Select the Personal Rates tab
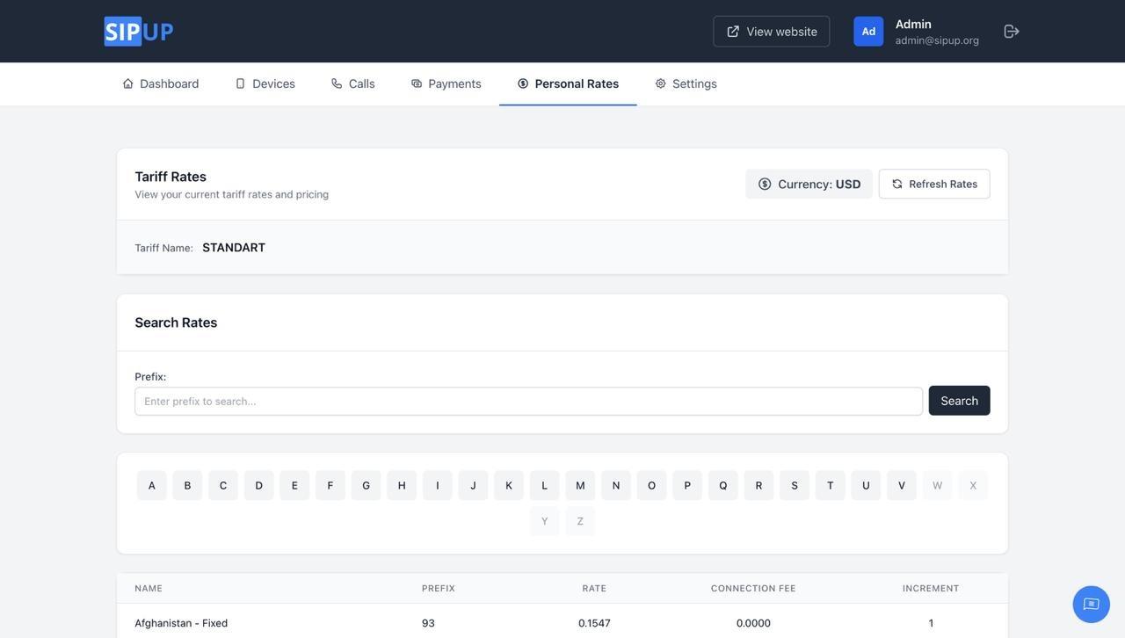The height and width of the screenshot is (638, 1125). coord(568,83)
